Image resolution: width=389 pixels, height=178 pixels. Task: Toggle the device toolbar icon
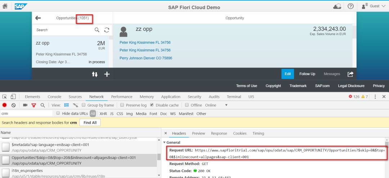[13, 96]
